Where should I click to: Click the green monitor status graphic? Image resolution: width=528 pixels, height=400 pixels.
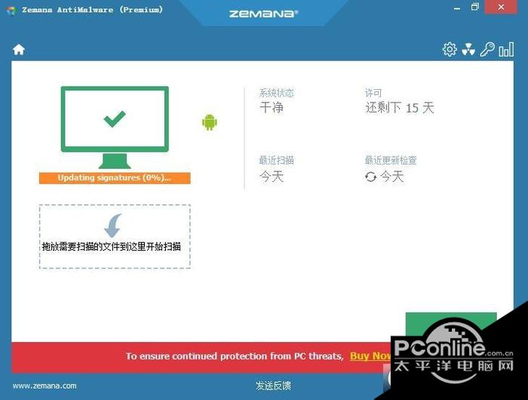tap(115, 126)
